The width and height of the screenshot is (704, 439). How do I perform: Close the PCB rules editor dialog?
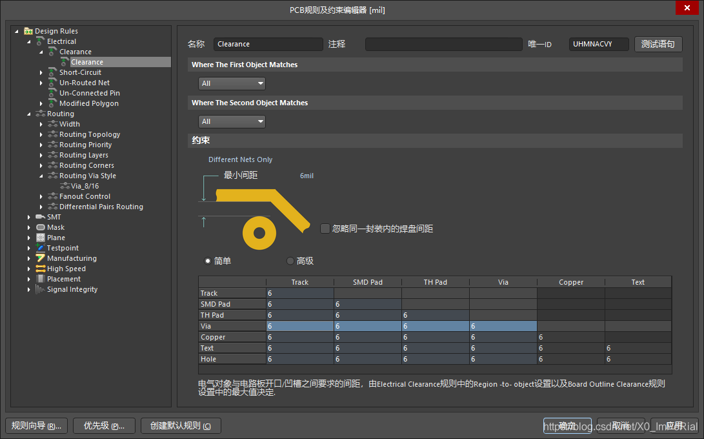coord(687,8)
